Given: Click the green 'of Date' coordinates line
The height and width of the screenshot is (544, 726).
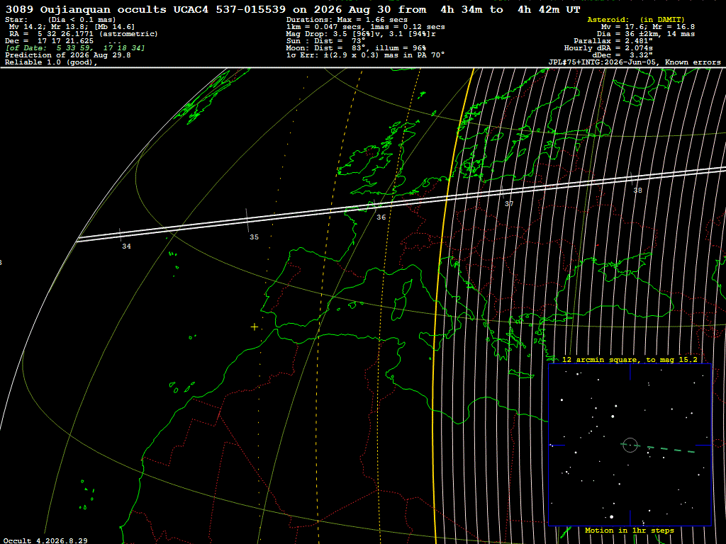Looking at the screenshot, I should (x=75, y=48).
